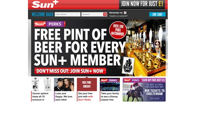This screenshot has width=197, height=127.
Task: Open Cancer patient loses all 70 tumours story
Action: tap(40, 97)
